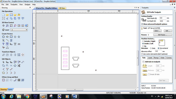Click the Offset vectors icon
This screenshot has height=99, width=176.
tap(3, 80)
